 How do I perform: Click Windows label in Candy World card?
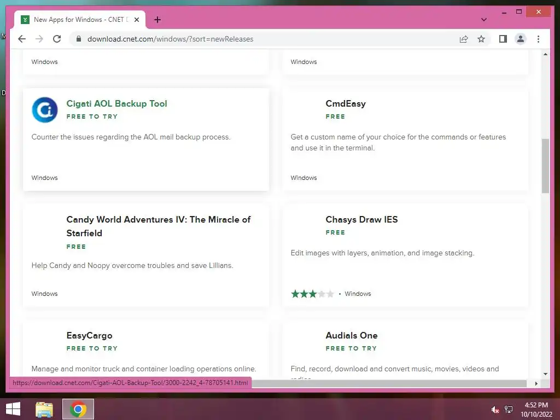pos(44,294)
